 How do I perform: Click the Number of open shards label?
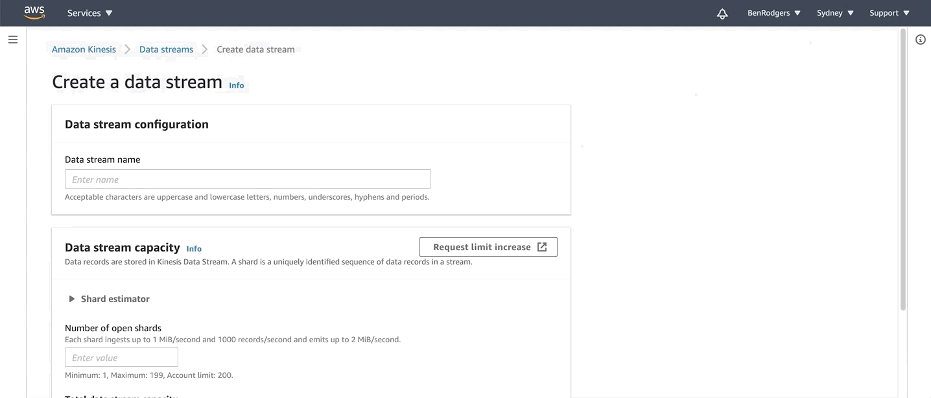(113, 328)
